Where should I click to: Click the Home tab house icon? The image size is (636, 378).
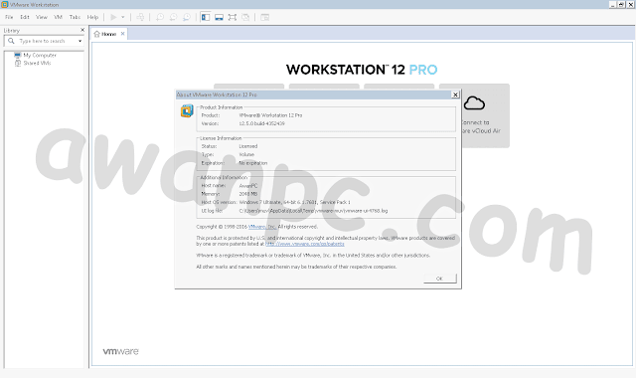click(x=97, y=34)
